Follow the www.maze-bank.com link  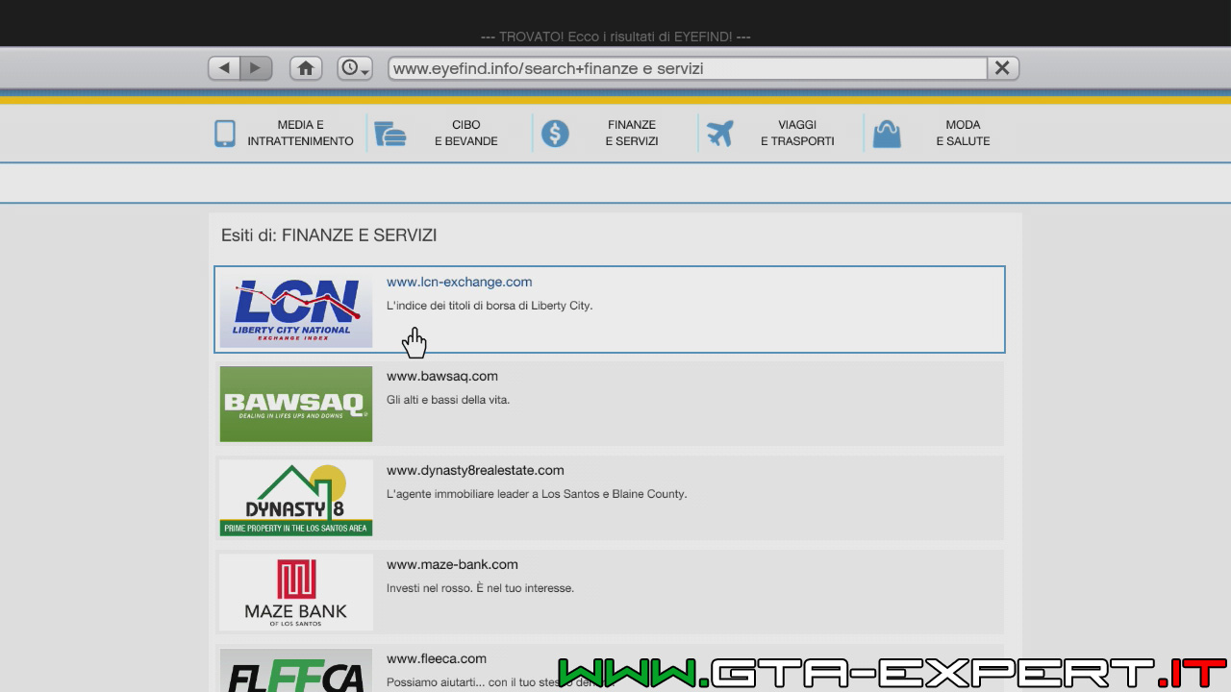click(452, 564)
